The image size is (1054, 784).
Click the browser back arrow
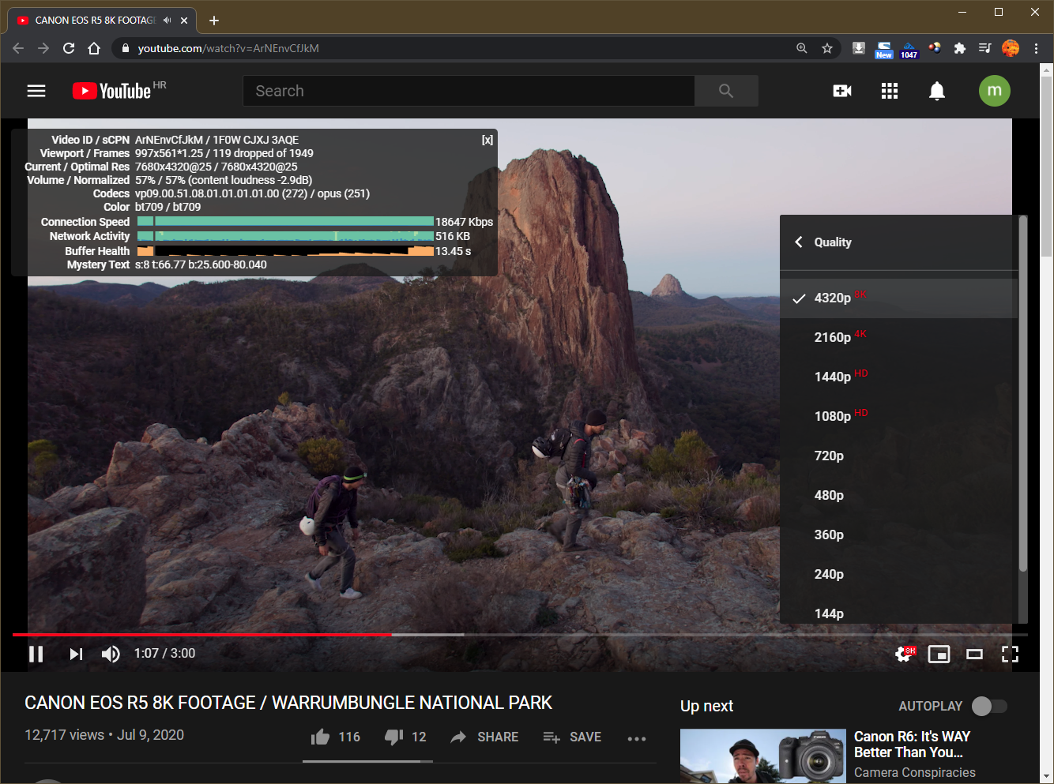coord(18,48)
